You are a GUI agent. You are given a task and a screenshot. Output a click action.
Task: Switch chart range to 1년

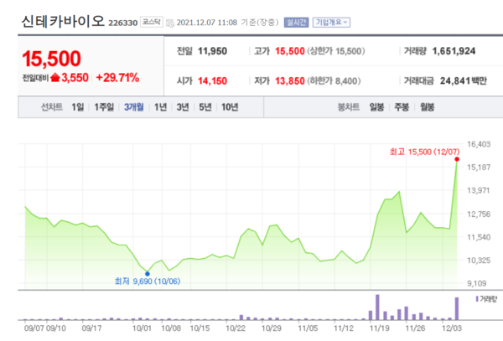[x=160, y=107]
